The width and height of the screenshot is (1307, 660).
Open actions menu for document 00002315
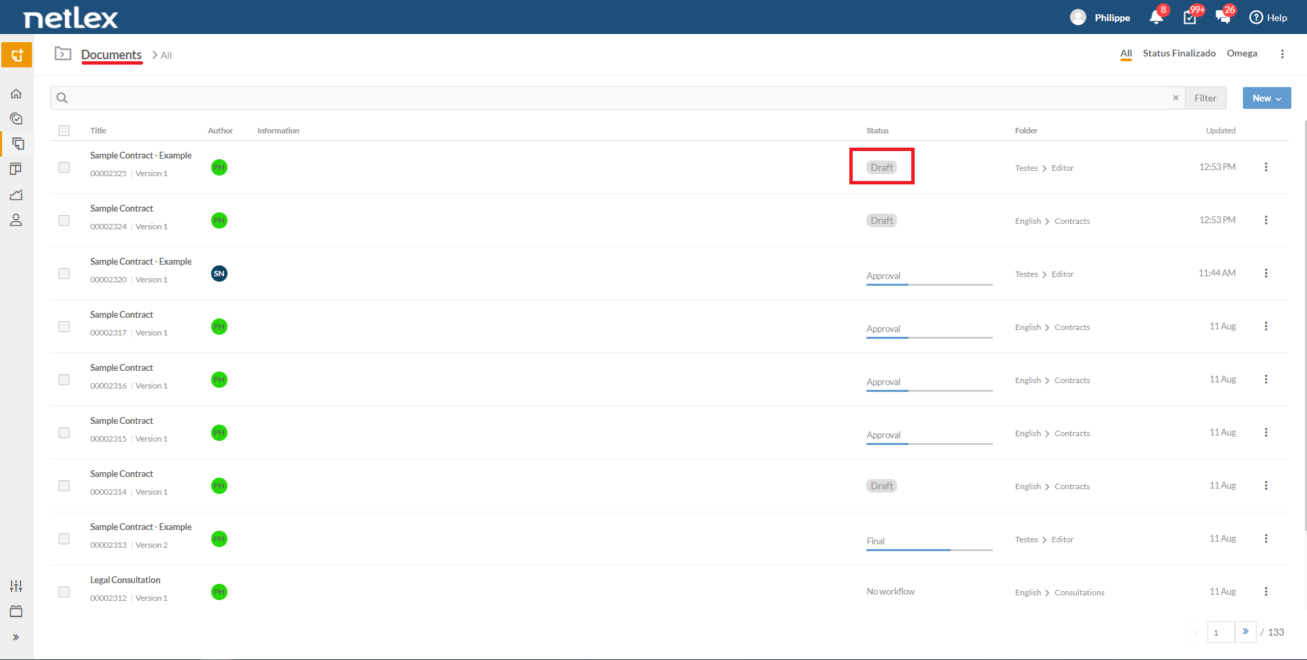tap(1266, 433)
